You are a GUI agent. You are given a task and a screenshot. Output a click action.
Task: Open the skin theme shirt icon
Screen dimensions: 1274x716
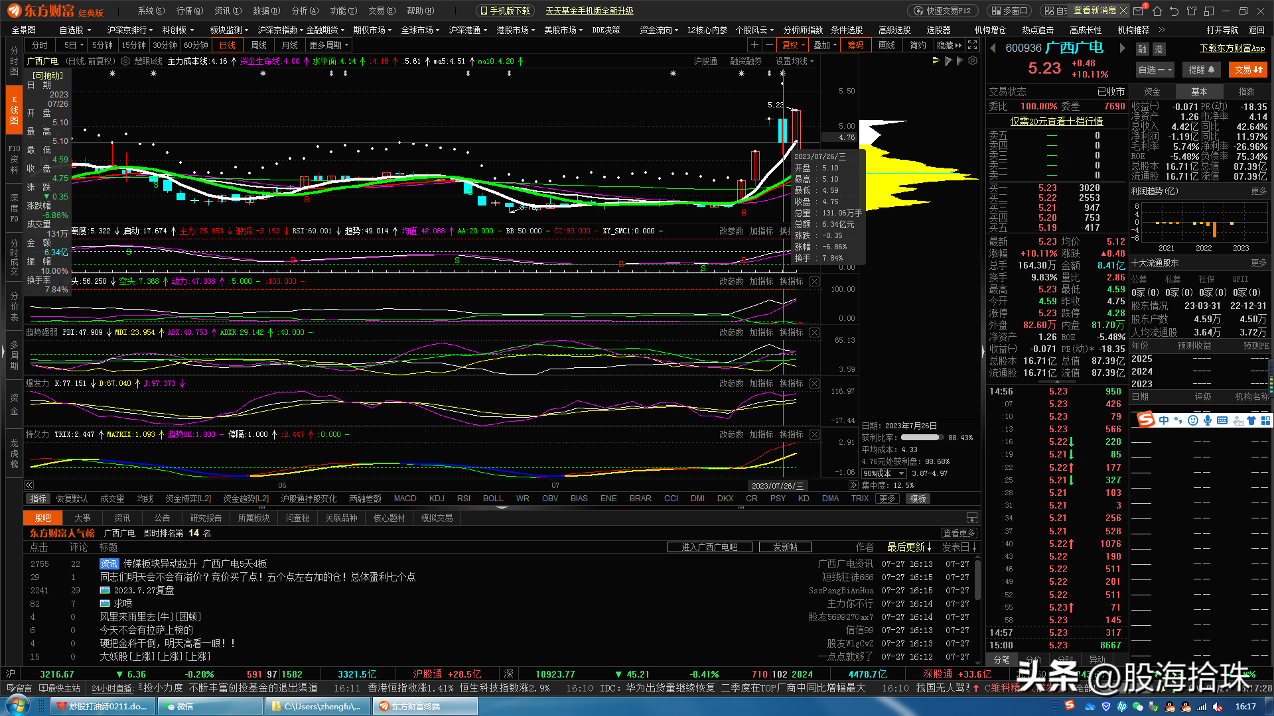1191,11
